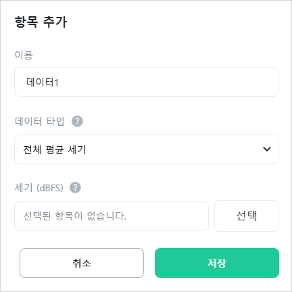Click the 세기 (dBFS) label text

click(39, 187)
